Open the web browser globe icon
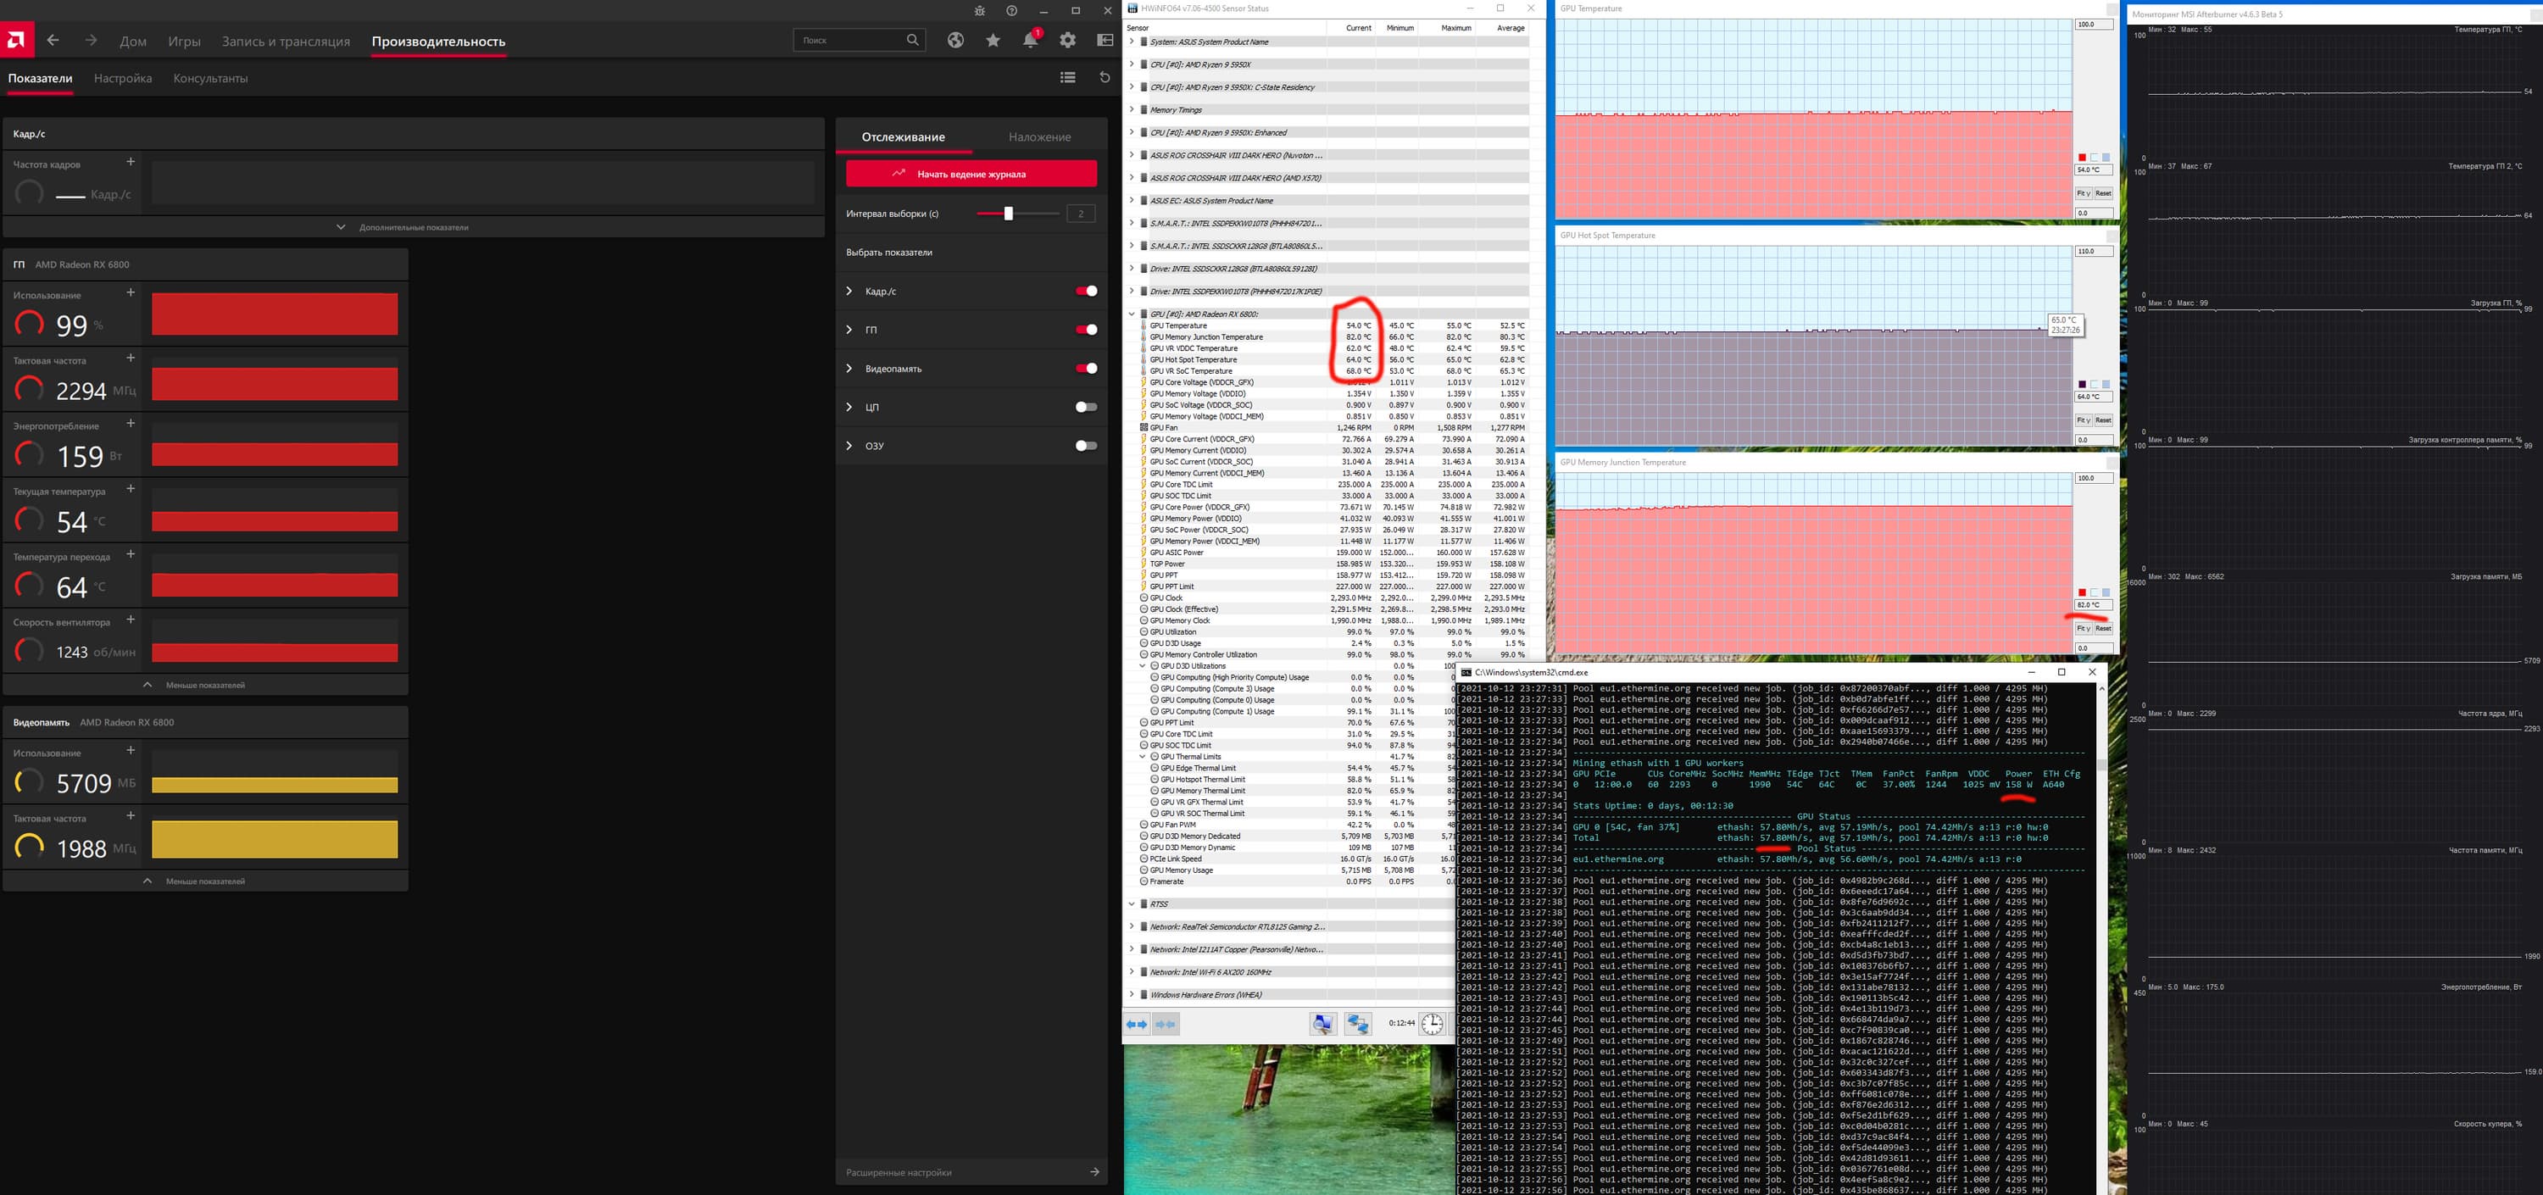 [x=955, y=41]
